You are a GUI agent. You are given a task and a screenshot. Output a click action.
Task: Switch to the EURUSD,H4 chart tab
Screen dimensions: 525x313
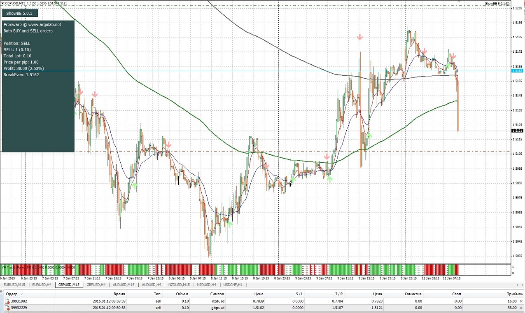pyautogui.click(x=42, y=285)
